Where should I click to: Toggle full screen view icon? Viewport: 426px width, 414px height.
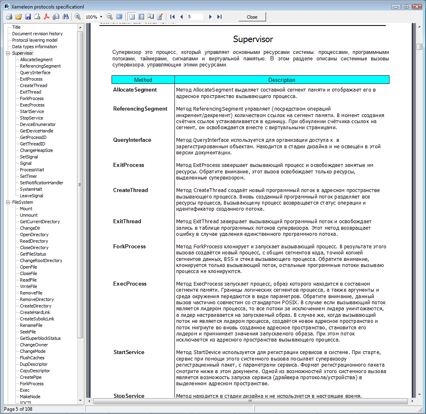119,17
